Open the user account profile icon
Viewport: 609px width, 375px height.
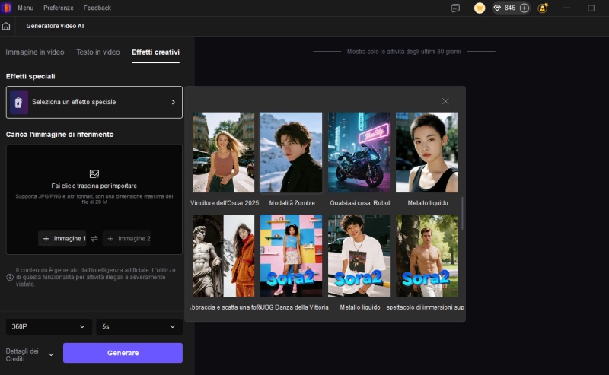click(543, 8)
